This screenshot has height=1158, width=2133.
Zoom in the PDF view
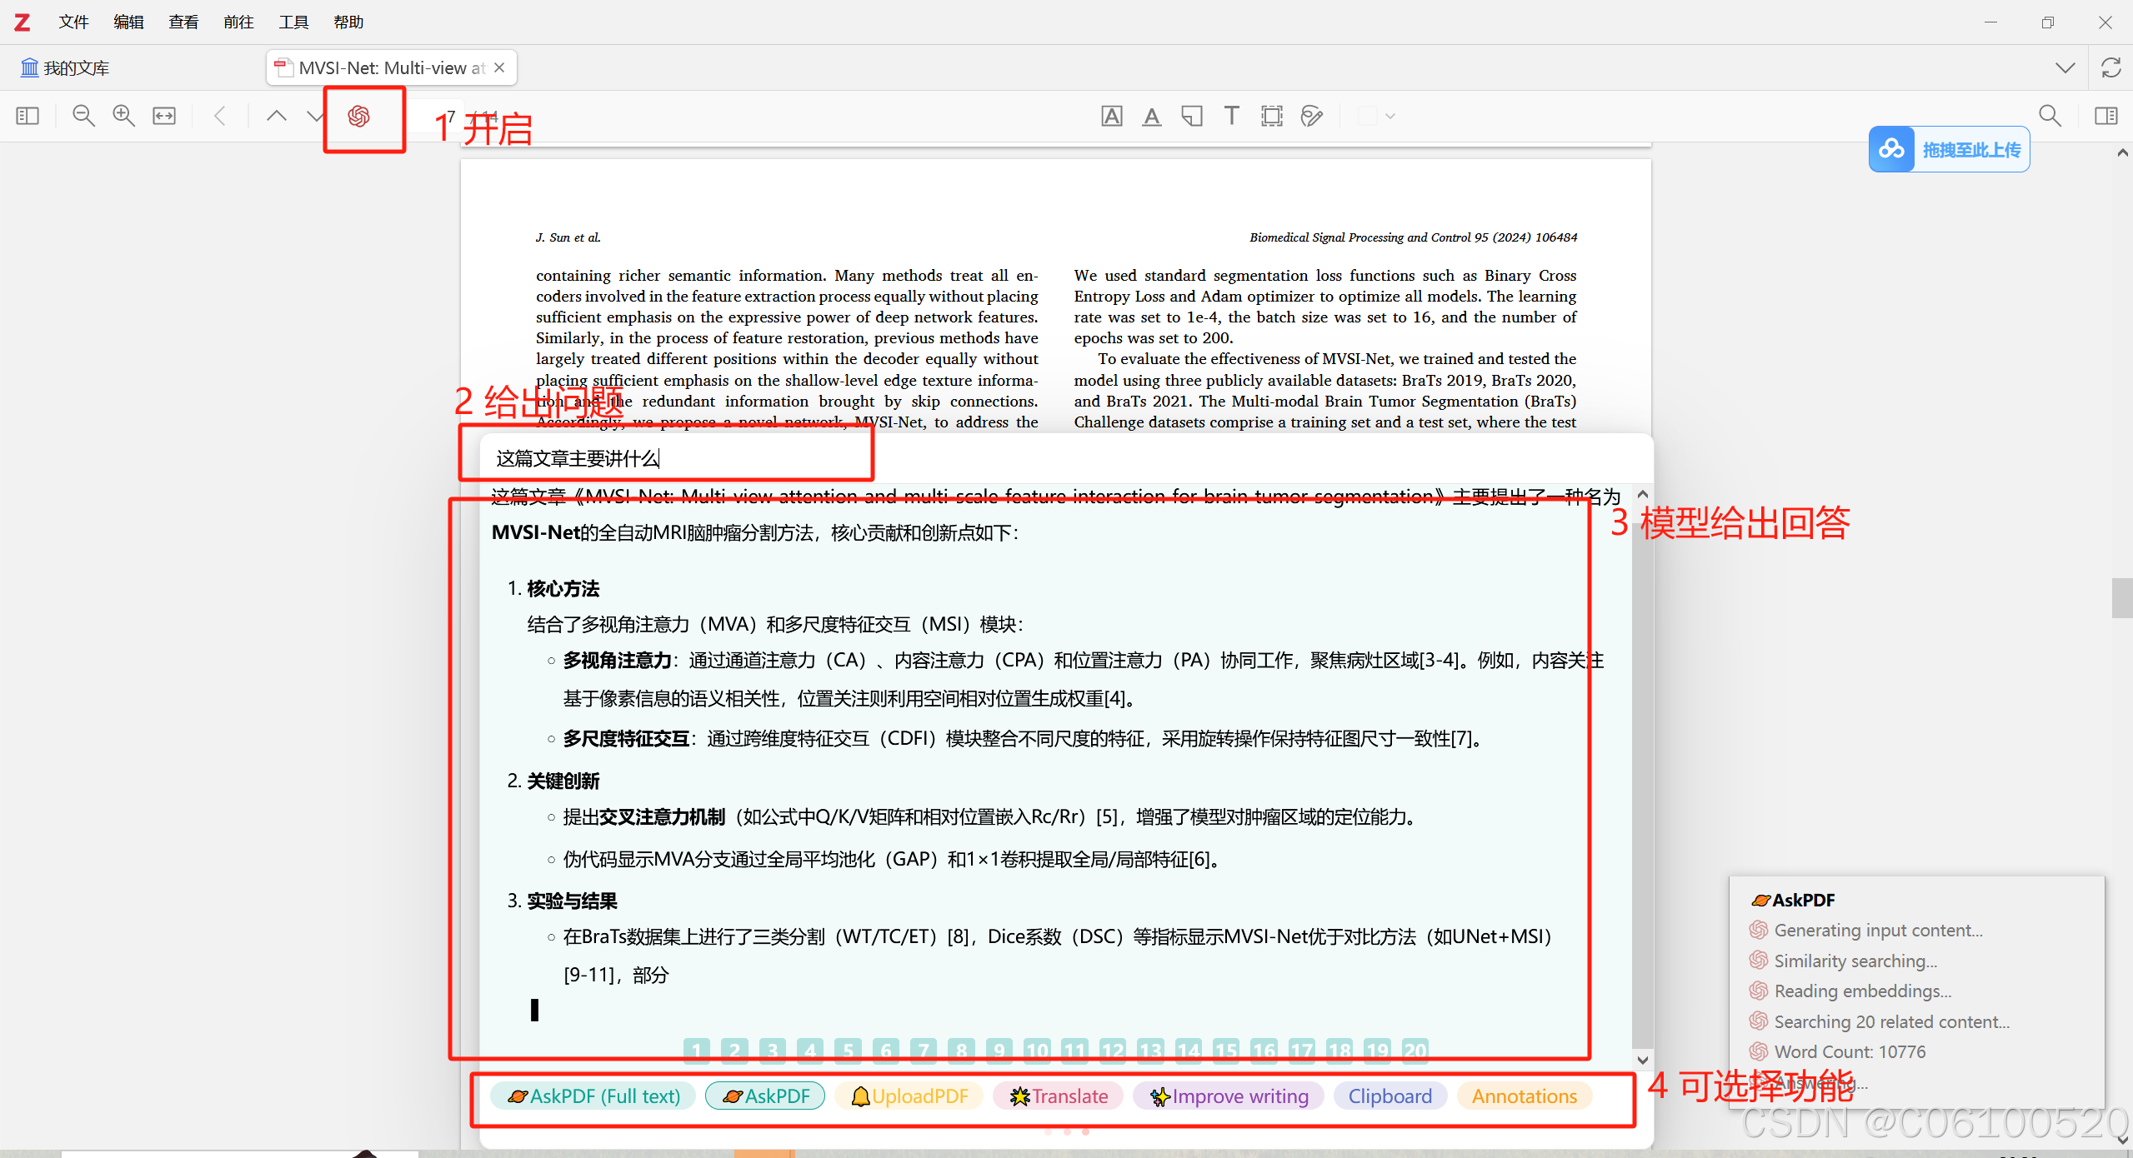coord(123,116)
